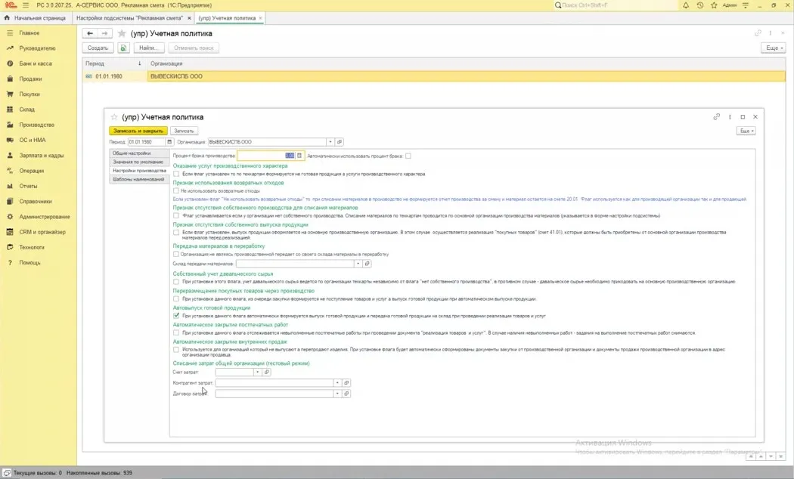Click the back navigation arrow
794x479 pixels.
tap(90, 33)
